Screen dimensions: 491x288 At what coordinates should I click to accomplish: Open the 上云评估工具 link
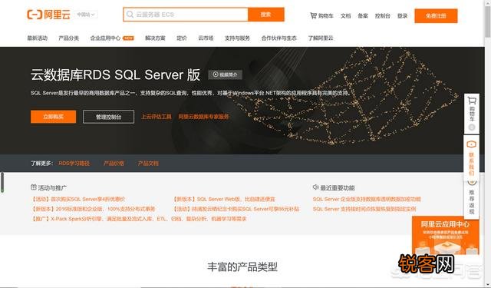[x=157, y=117]
